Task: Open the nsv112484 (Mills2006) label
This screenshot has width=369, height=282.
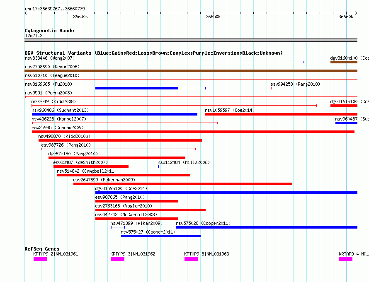Action: coord(184,162)
